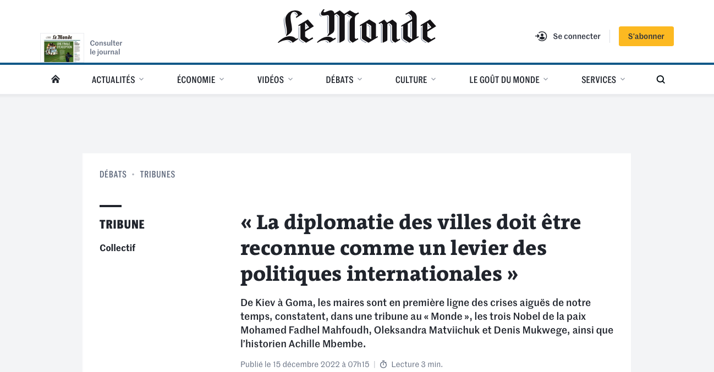The image size is (714, 372).
Task: Click the S'abonner button
Action: (646, 36)
